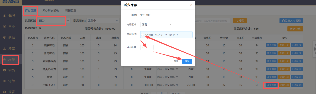Image resolution: width=316 pixels, height=94 pixels.
Task: Click the orange 搜索 button
Action: 240,21
